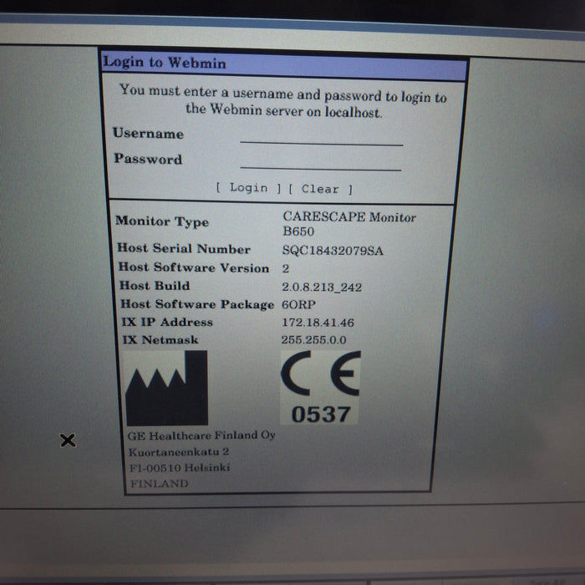The height and width of the screenshot is (585, 585).
Task: Click the Password input field
Action: click(320, 163)
